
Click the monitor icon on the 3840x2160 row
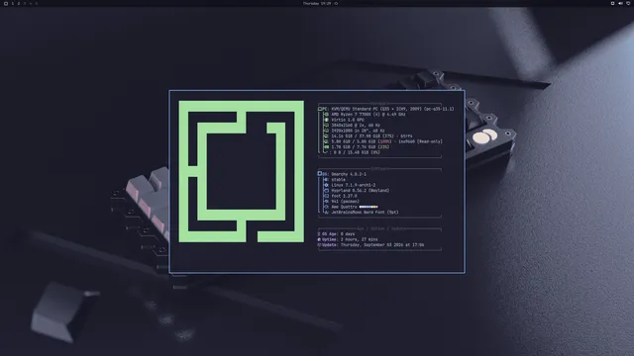pos(326,126)
